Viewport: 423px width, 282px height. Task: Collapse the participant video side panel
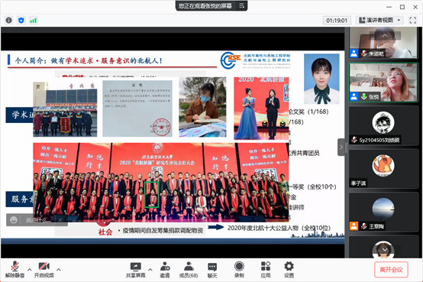(341, 147)
